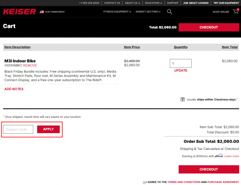This screenshot has height=185, width=241.
Task: Expand the About Us dropdown
Action: 132,3
